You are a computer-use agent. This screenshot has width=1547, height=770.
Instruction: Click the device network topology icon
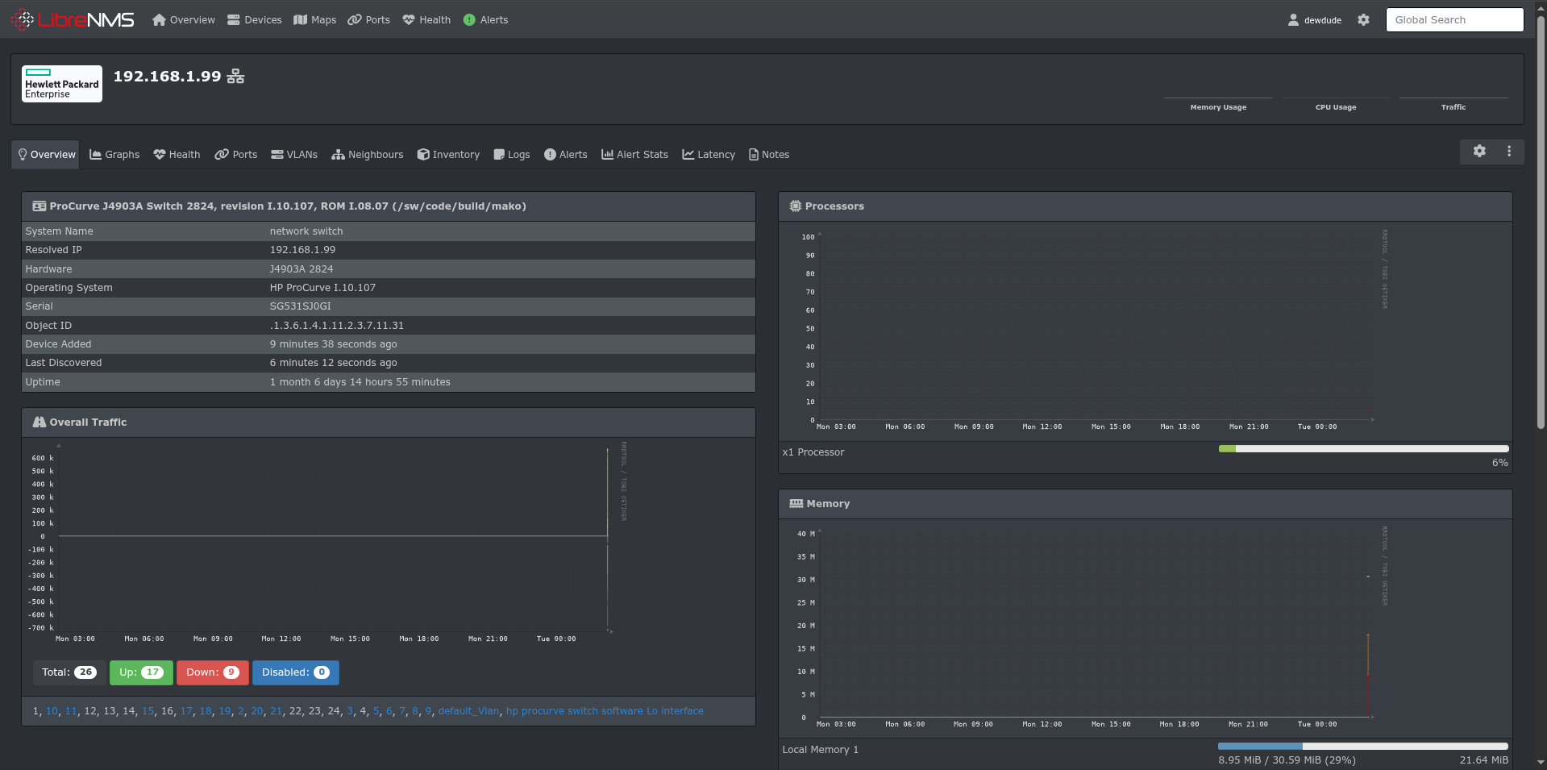[235, 77]
